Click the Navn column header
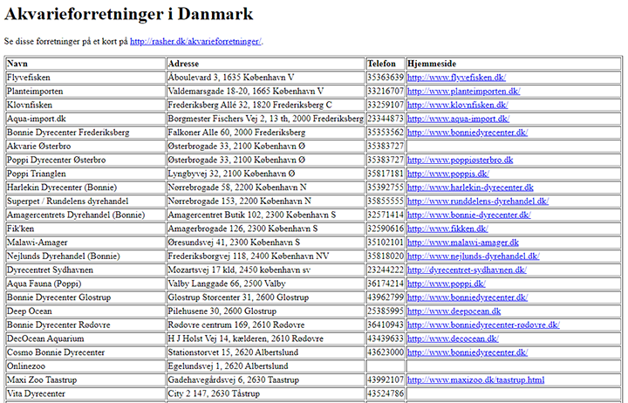This screenshot has width=628, height=403. tap(85, 64)
